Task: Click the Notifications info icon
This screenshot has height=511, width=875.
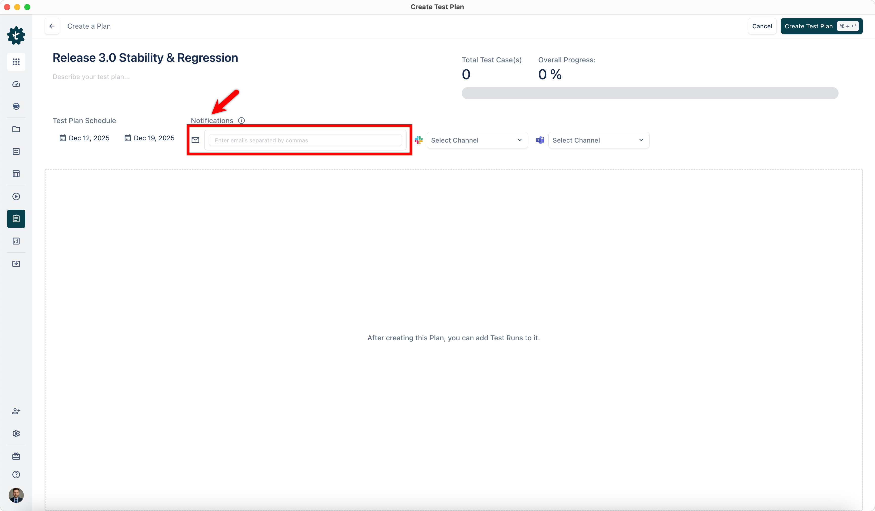Action: coord(241,121)
